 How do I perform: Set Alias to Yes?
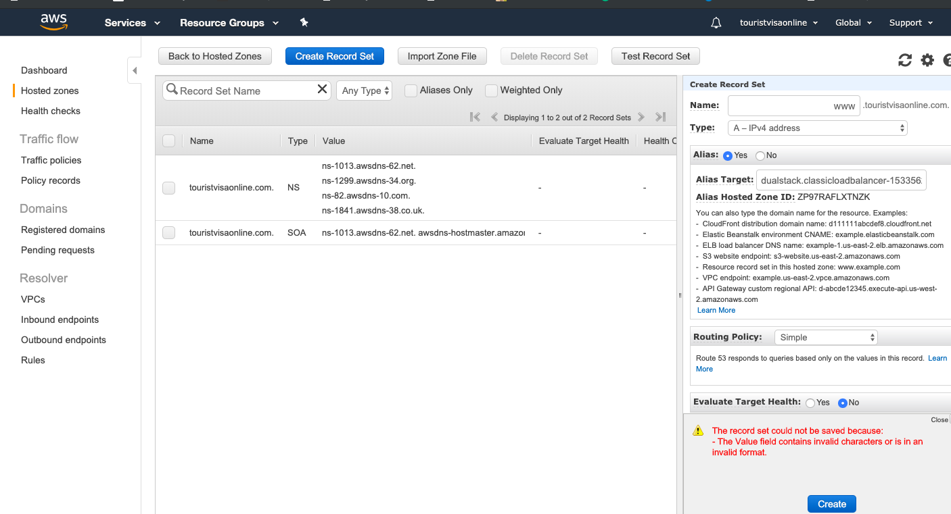click(x=728, y=155)
